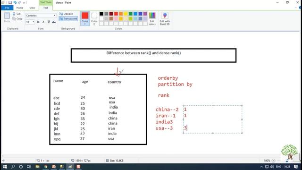Toggle underline text formatting
Screen dimensions: 302x170
coord(49,22)
